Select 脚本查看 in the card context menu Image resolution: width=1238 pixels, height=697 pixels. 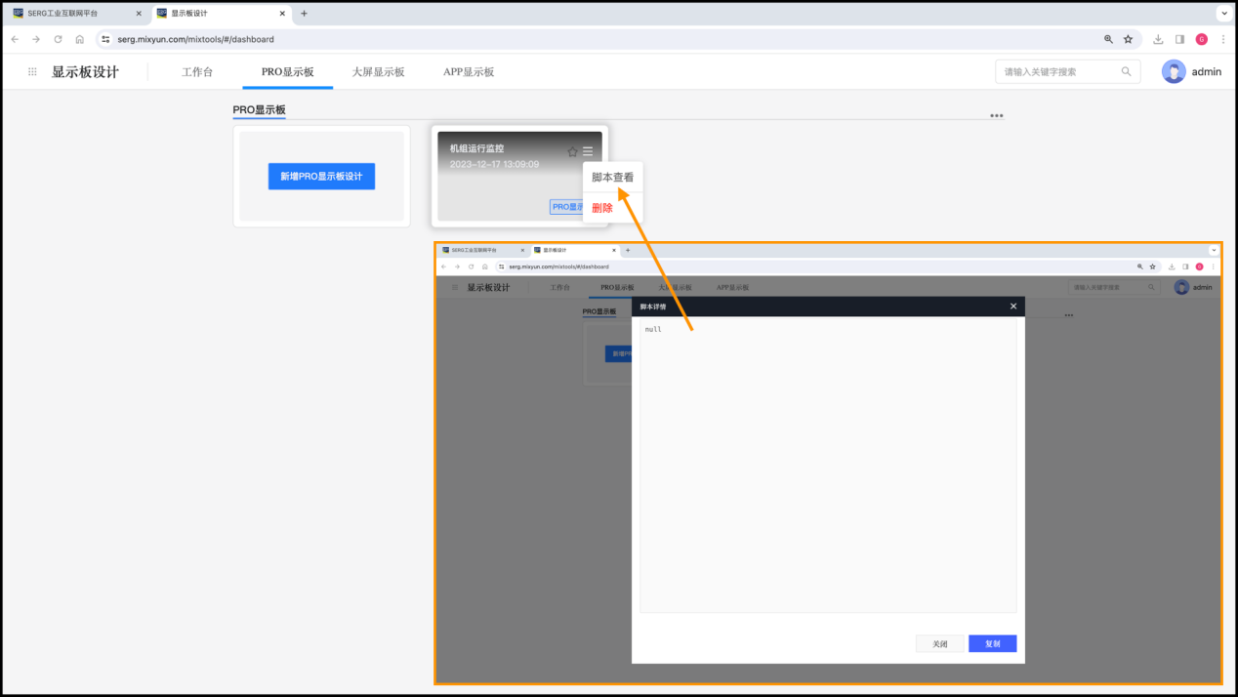coord(612,178)
